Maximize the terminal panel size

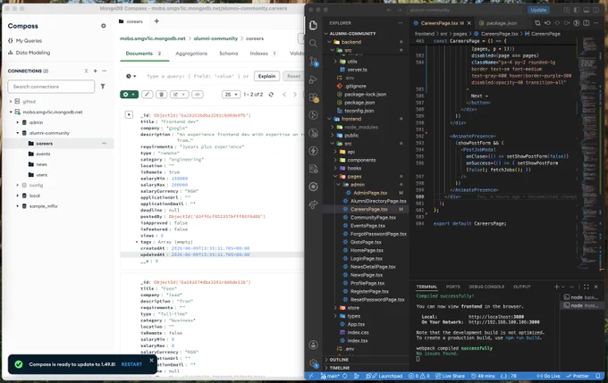tap(587, 287)
